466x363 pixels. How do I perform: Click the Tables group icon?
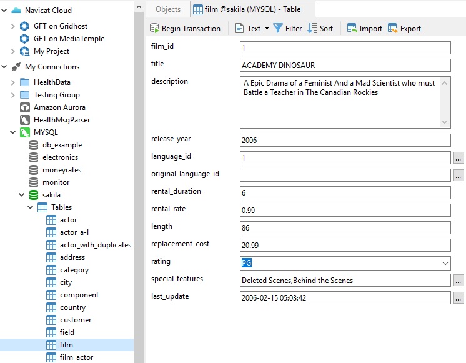42,207
